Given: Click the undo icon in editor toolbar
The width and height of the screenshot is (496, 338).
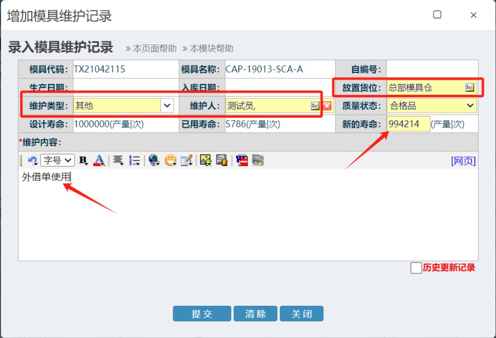Looking at the screenshot, I should 32,160.
